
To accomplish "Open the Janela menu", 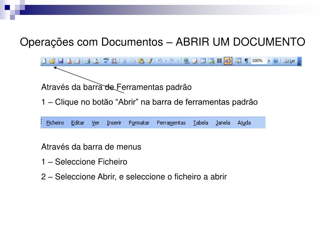I will tap(223, 123).
